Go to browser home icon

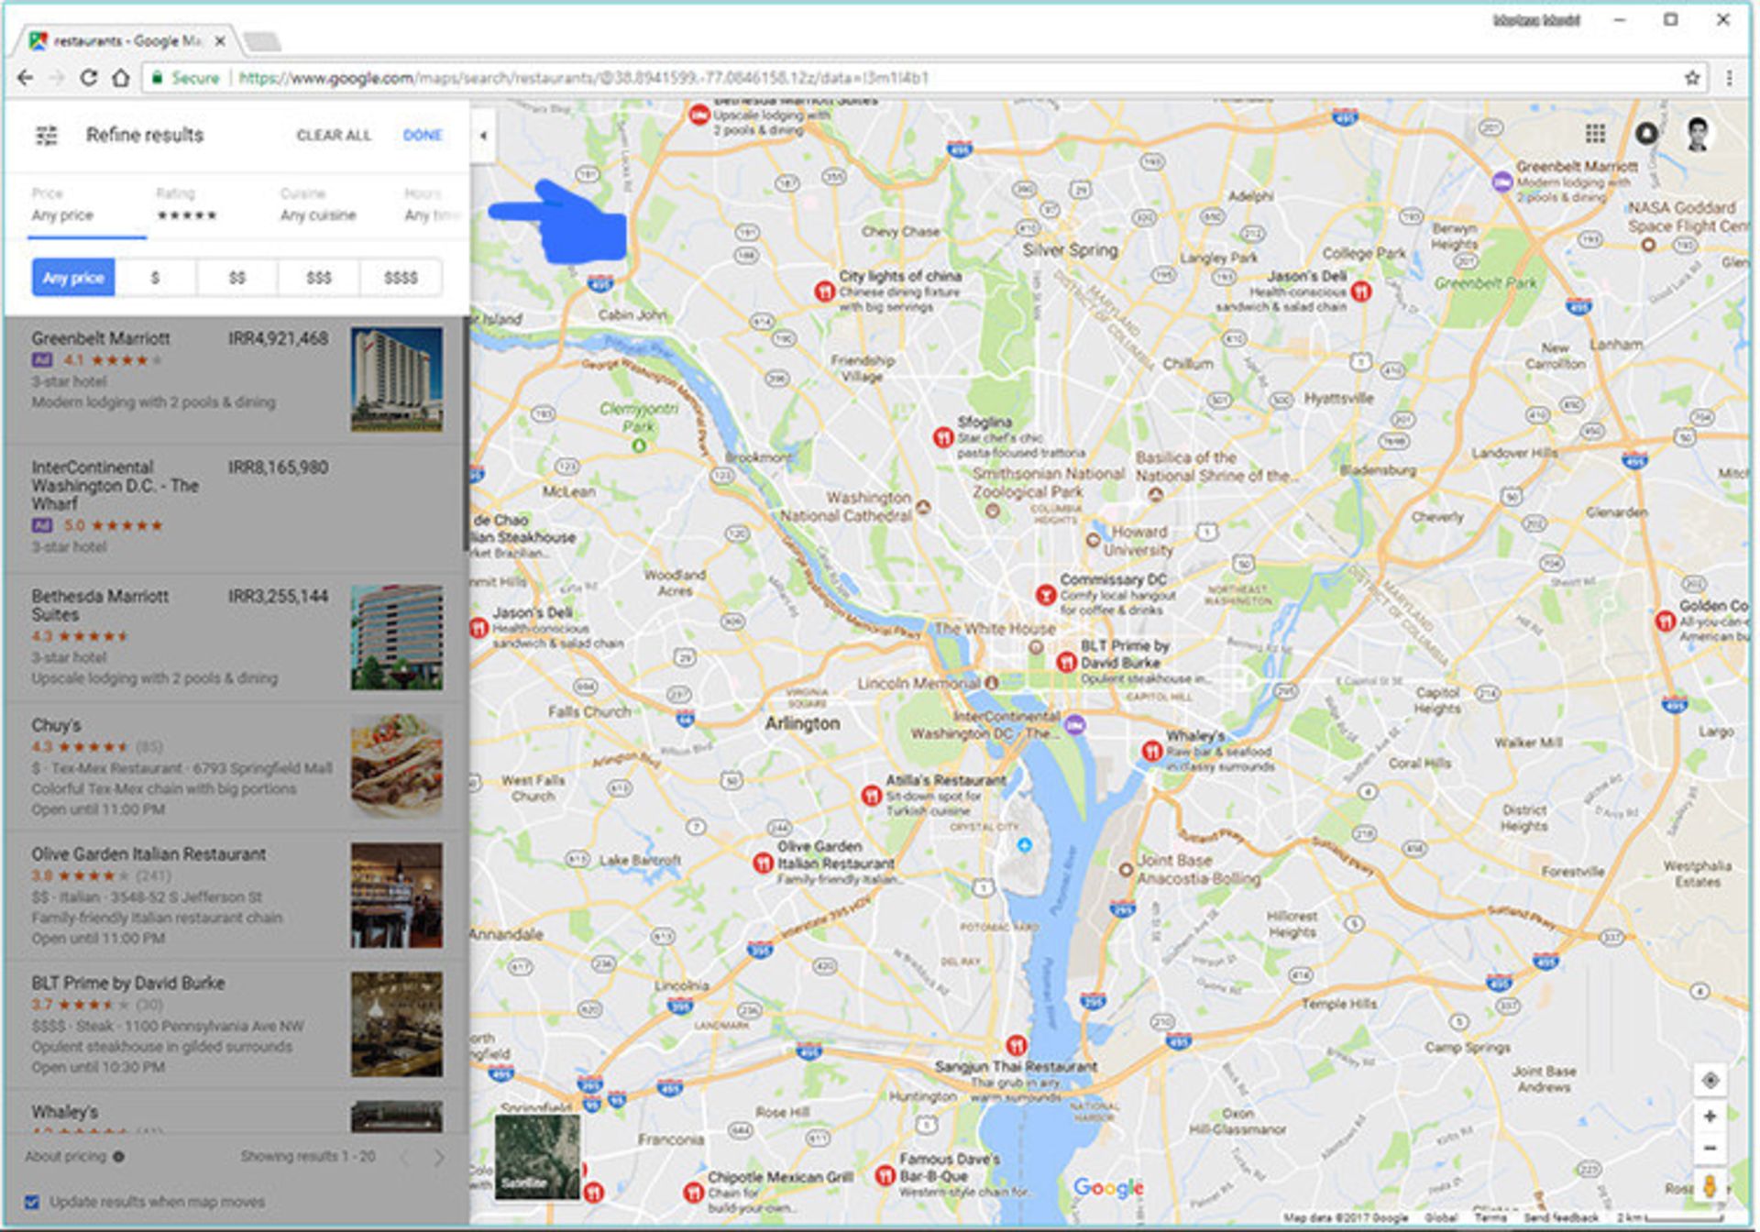(121, 78)
